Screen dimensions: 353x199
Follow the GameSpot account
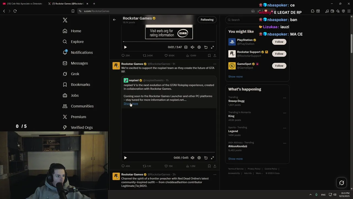279,66
